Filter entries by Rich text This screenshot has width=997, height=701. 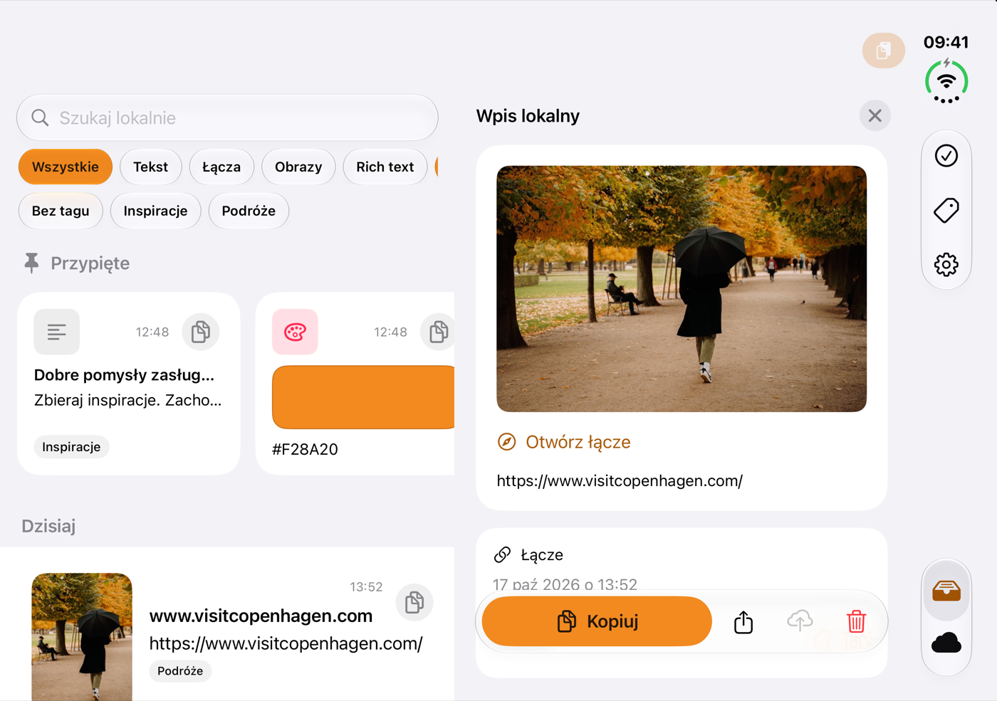click(x=385, y=167)
